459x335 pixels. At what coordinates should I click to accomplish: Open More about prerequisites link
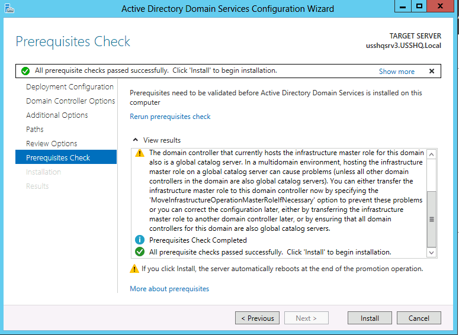pos(169,289)
